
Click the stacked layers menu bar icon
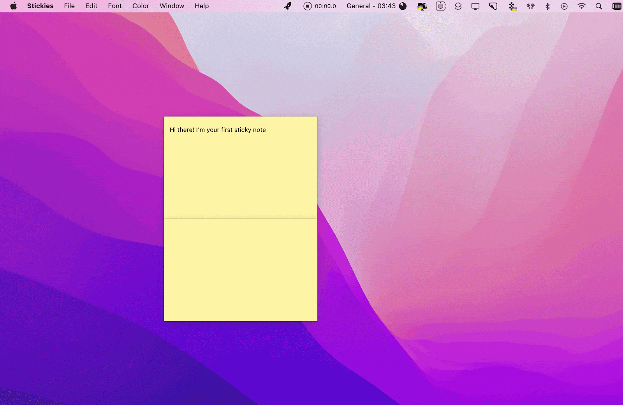tap(458, 6)
